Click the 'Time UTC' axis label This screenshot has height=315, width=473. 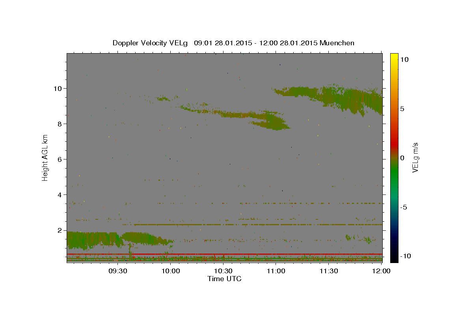coord(224,279)
